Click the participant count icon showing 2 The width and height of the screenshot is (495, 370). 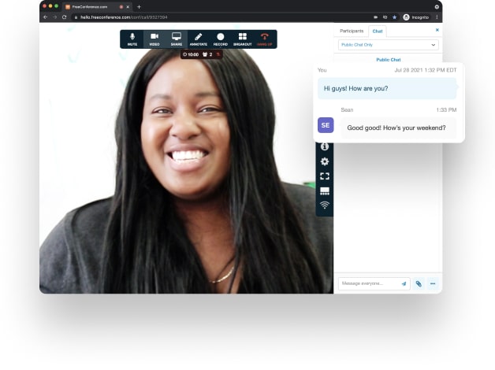207,54
